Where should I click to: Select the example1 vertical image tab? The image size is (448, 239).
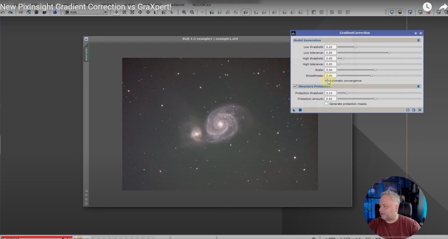pyautogui.click(x=86, y=54)
